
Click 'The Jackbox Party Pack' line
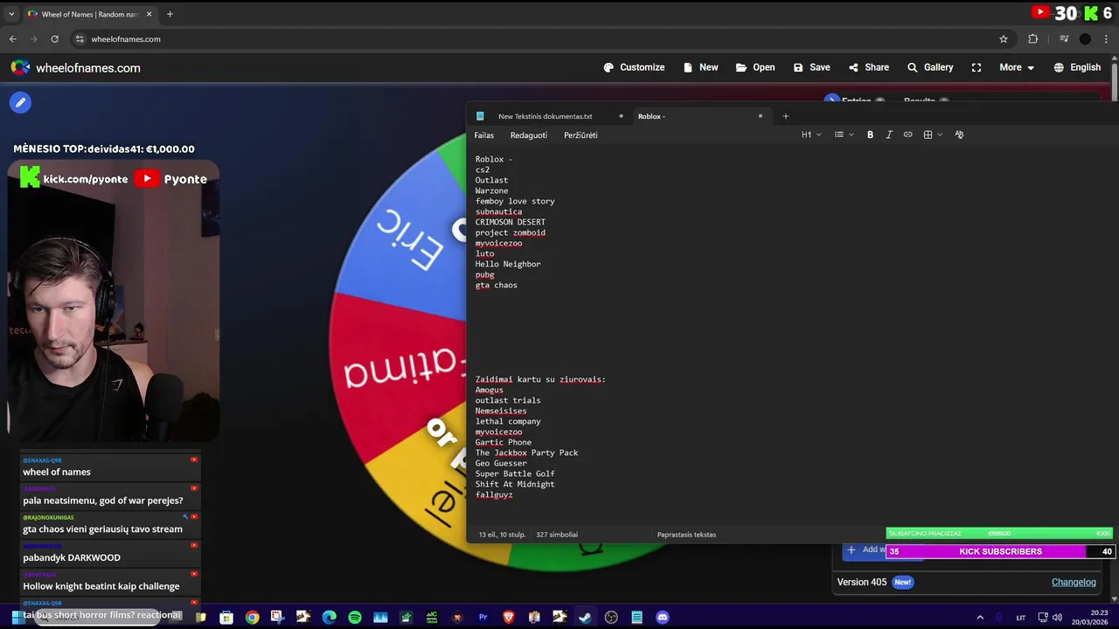[526, 453]
